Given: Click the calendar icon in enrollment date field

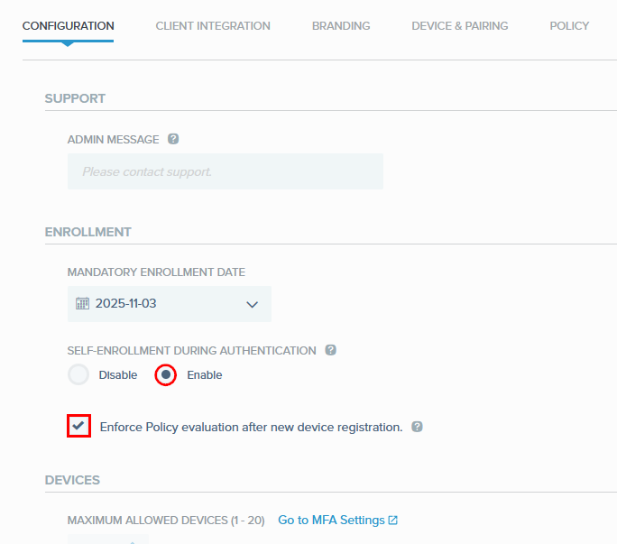Looking at the screenshot, I should coord(83,304).
